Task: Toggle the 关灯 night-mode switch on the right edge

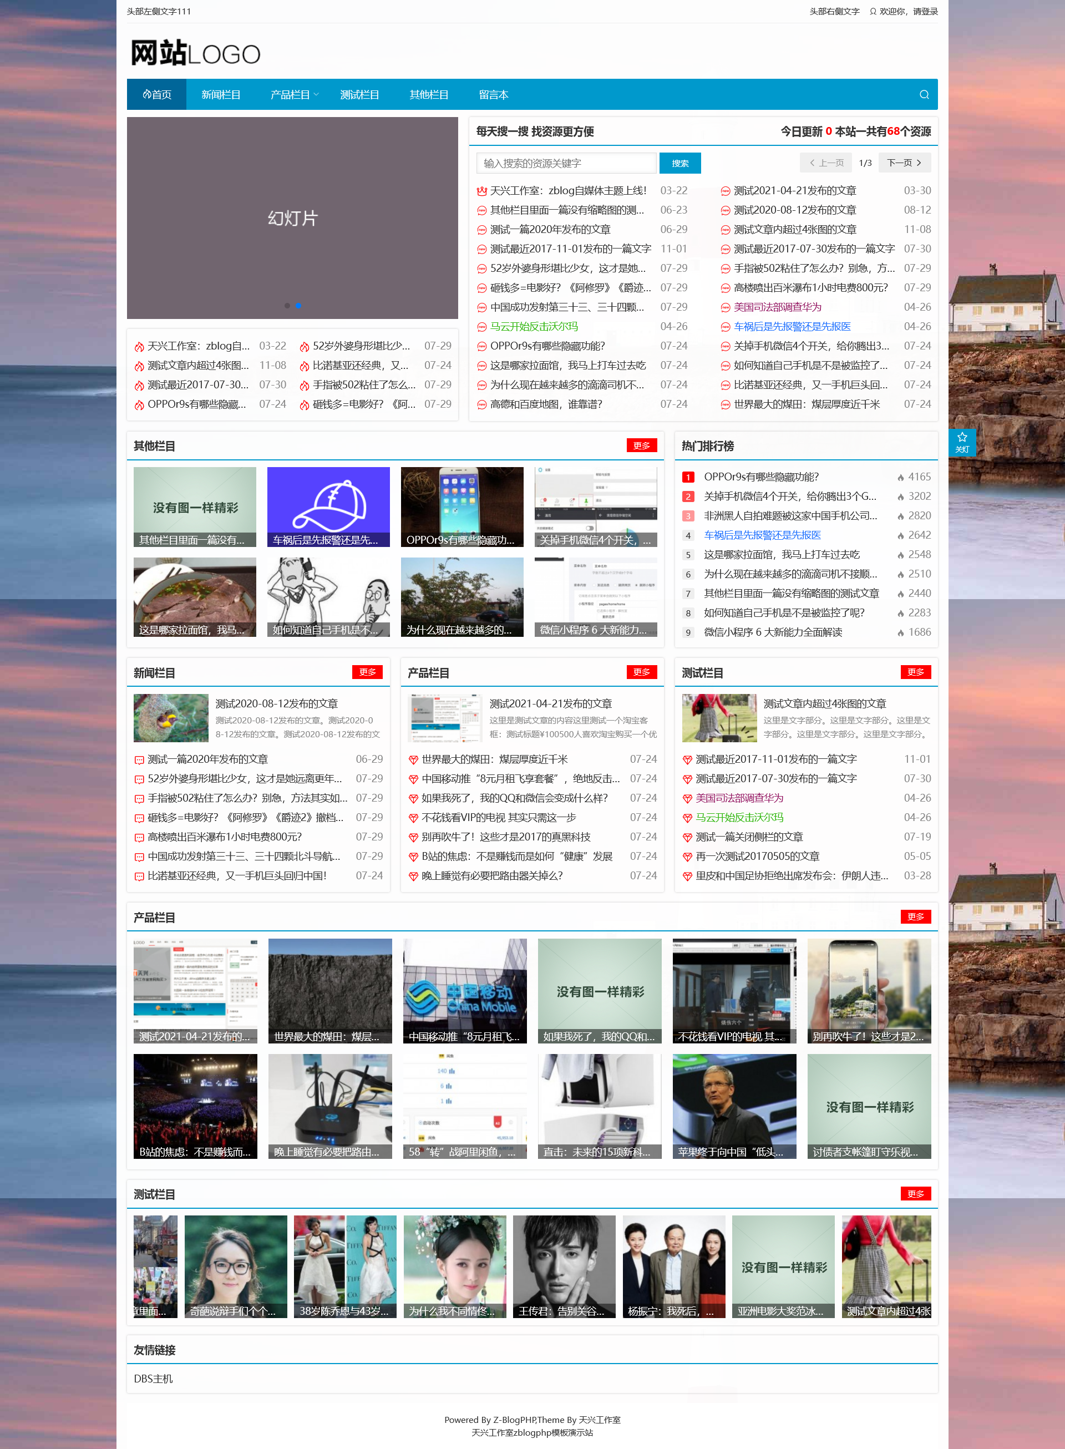Action: point(962,442)
